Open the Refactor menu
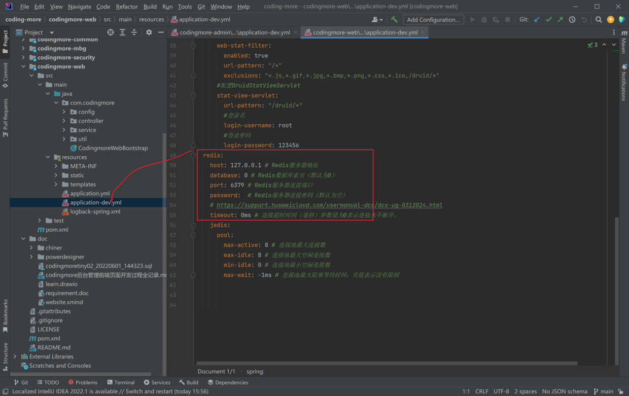The width and height of the screenshot is (629, 396). (x=126, y=7)
